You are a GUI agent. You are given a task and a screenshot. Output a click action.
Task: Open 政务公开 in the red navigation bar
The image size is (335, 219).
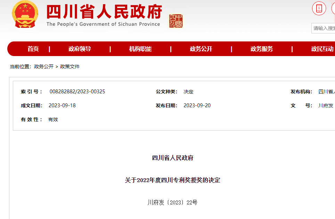pos(201,49)
